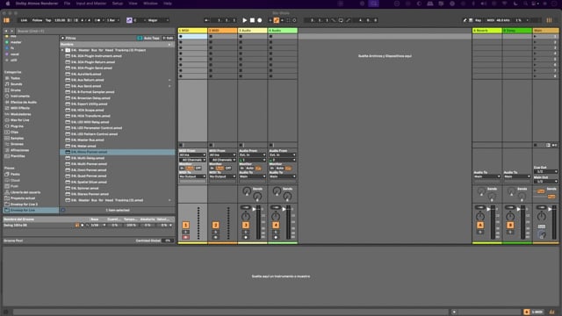Screen dimensions: 562x316
Task: Collapse the E4L Master Bus project folder
Action: (62, 50)
